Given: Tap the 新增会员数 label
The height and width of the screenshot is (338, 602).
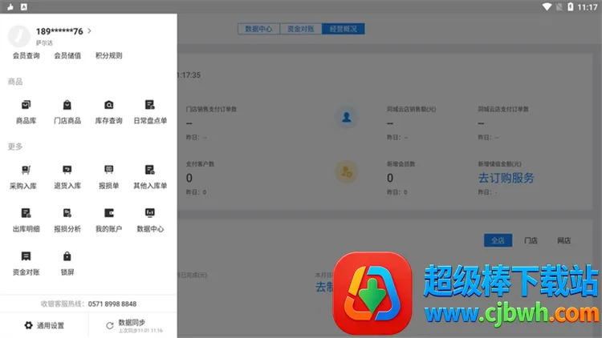Looking at the screenshot, I should click(401, 164).
